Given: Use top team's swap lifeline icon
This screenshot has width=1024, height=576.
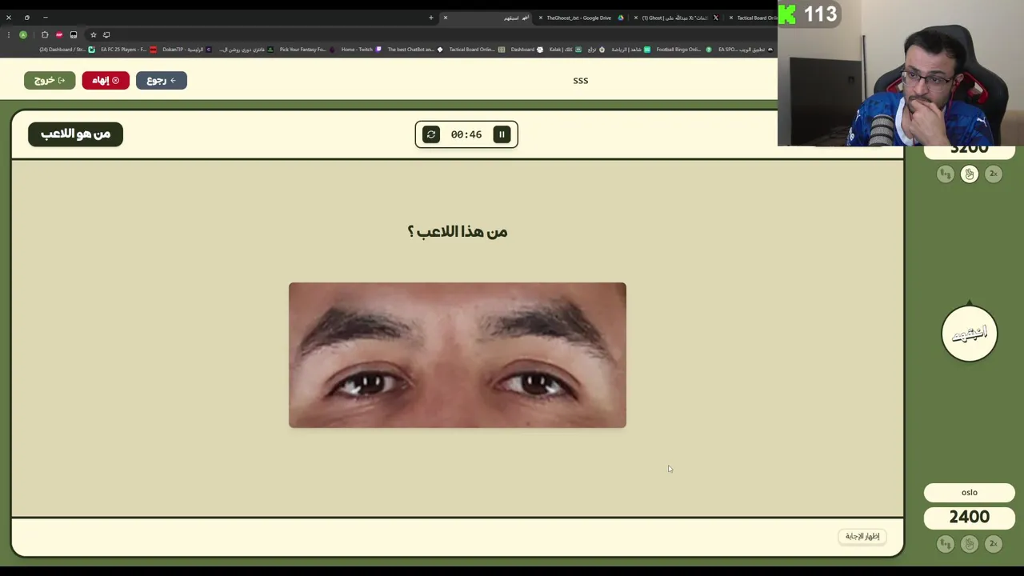Looking at the screenshot, I should tap(945, 174).
